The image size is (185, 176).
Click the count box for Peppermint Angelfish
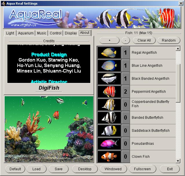(x=126, y=92)
